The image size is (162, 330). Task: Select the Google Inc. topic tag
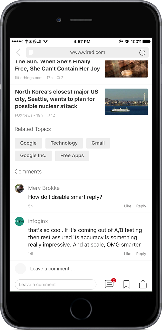click(x=33, y=156)
